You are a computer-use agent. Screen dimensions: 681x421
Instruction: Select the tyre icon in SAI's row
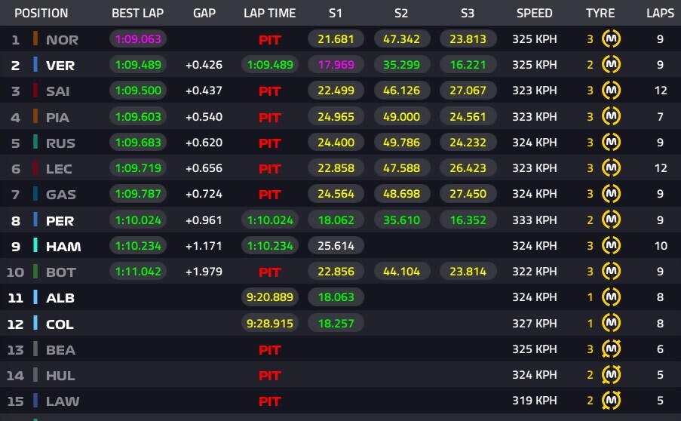pos(612,91)
